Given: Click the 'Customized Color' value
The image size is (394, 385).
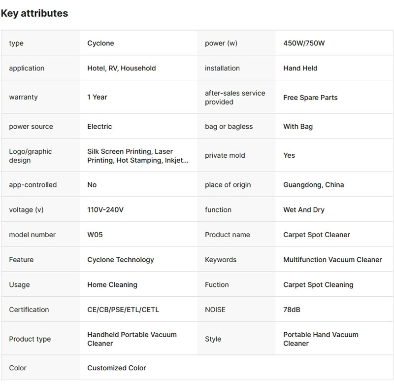Looking at the screenshot, I should pos(117,368).
